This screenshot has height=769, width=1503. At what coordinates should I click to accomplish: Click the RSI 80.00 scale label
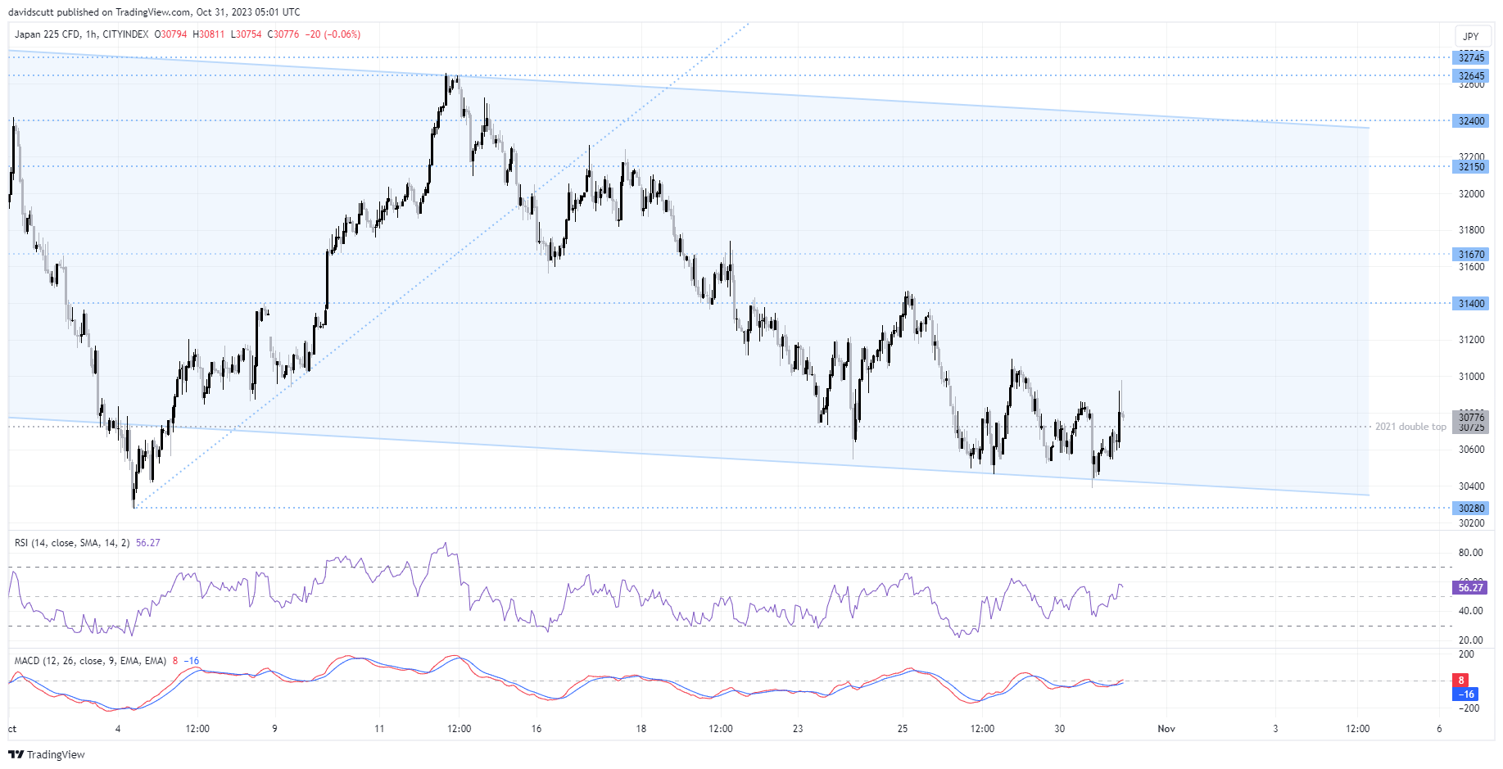(1471, 553)
